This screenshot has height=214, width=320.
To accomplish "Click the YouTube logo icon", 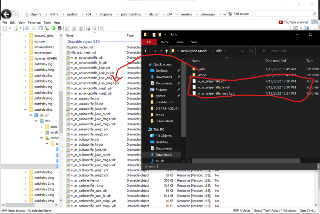I will (x=281, y=22).
